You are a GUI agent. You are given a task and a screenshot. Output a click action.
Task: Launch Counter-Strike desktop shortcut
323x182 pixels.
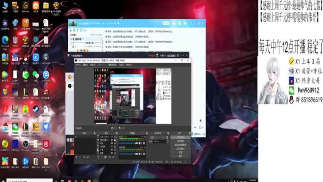(36, 128)
